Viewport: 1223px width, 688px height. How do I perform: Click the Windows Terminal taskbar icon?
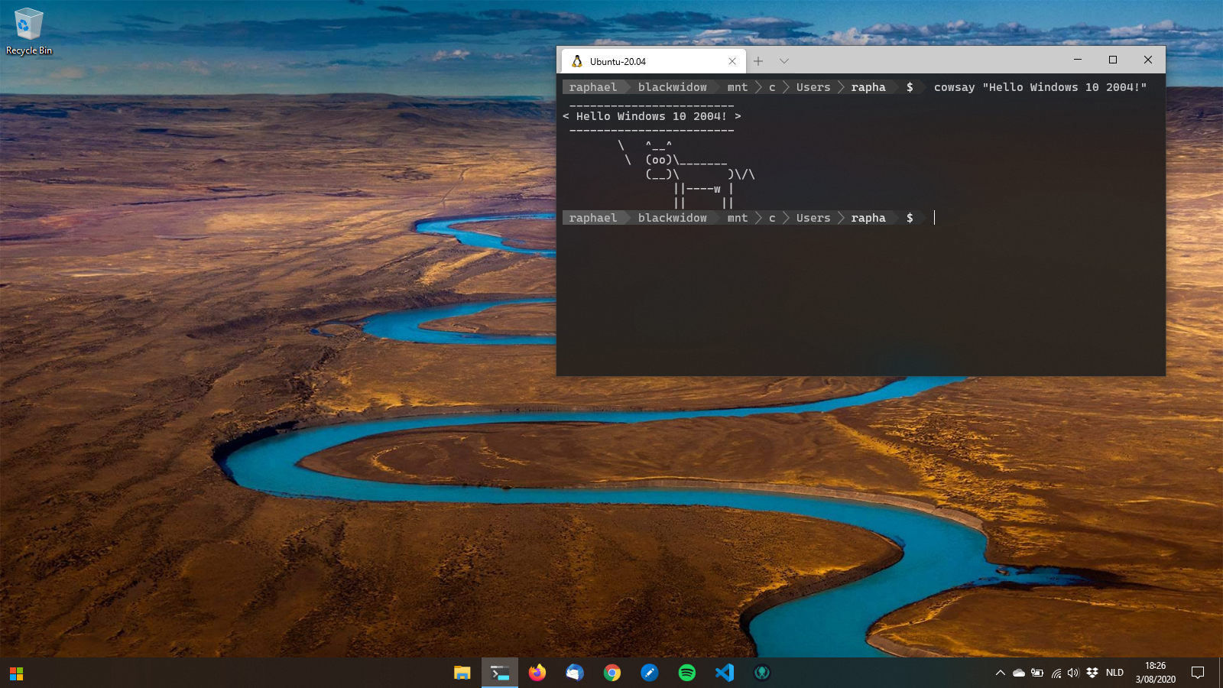pos(500,673)
